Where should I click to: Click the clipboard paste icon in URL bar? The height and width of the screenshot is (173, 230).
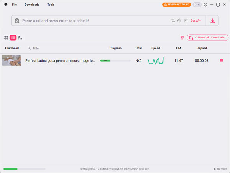tap(17, 21)
